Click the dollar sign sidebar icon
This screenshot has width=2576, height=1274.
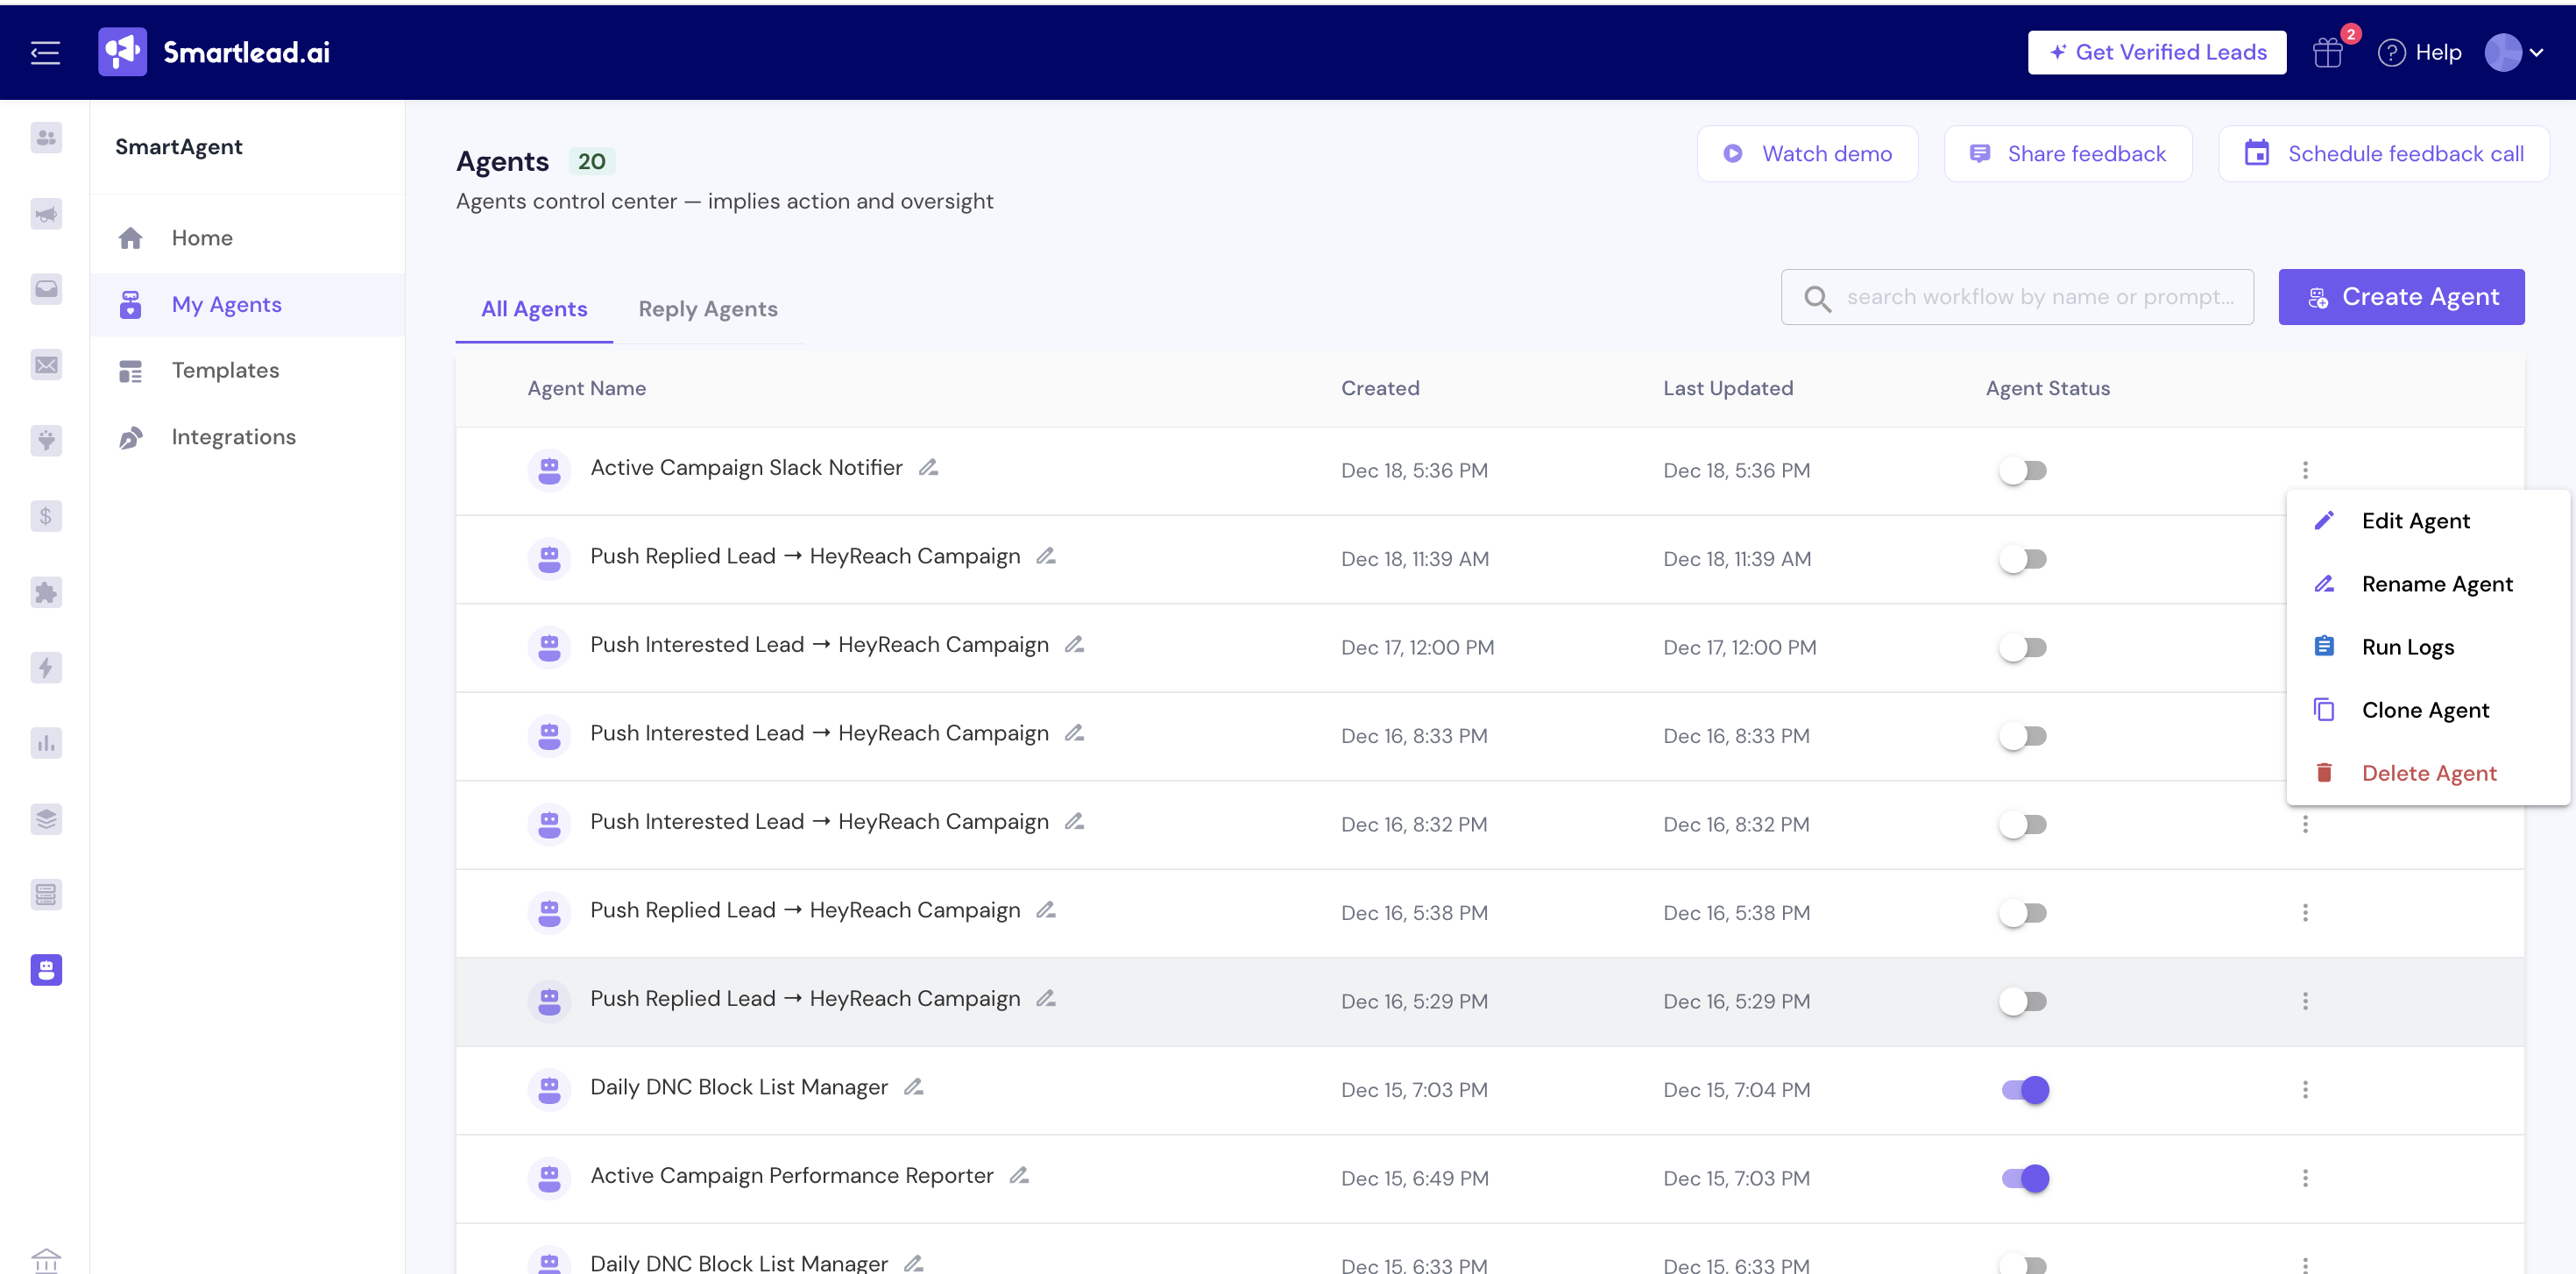pos(46,516)
